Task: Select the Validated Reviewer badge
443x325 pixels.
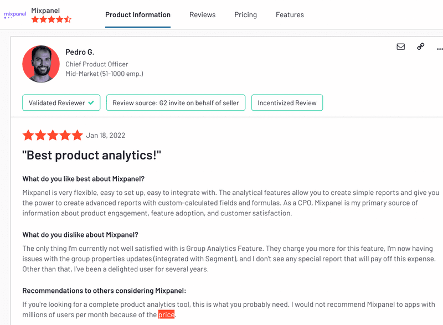Action: point(61,102)
